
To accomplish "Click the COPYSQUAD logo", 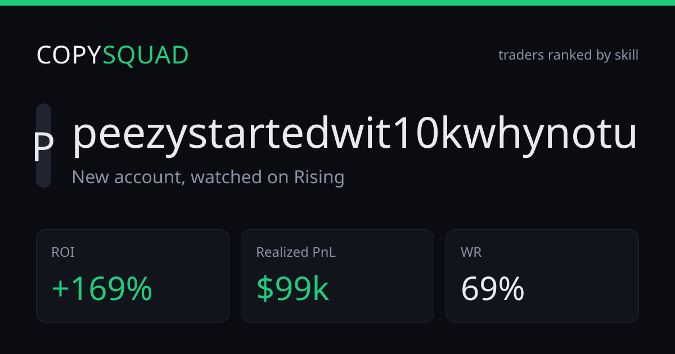I will 112,55.
